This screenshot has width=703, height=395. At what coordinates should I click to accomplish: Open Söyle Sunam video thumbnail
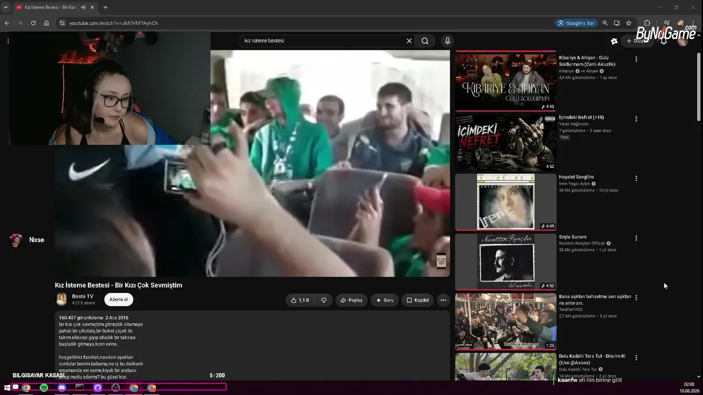coord(505,262)
